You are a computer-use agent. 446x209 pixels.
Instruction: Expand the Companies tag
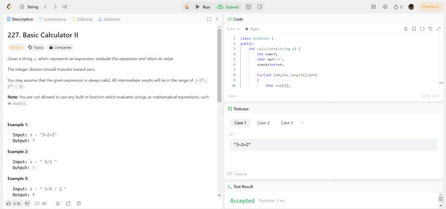tap(60, 47)
